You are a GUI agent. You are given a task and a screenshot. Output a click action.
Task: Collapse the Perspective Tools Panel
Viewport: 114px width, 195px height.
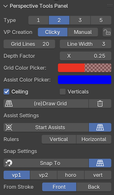pyautogui.click(x=6, y=6)
